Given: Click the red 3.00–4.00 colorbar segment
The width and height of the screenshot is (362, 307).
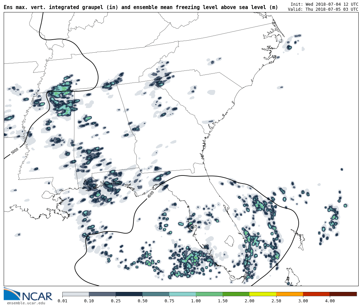Looking at the screenshot, I should [316, 294].
